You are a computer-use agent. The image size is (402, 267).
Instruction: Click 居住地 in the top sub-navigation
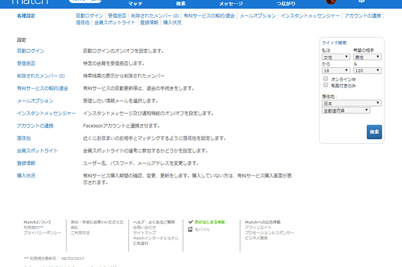[x=83, y=23]
